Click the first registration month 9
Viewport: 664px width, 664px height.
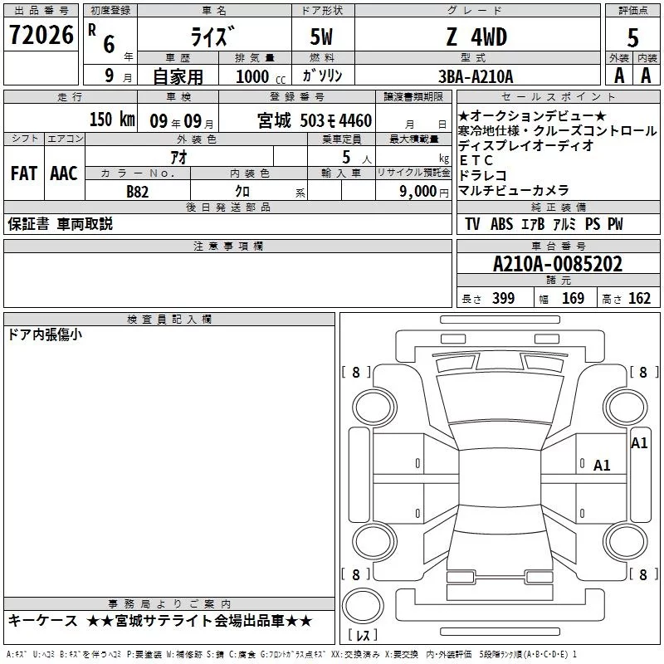click(110, 76)
